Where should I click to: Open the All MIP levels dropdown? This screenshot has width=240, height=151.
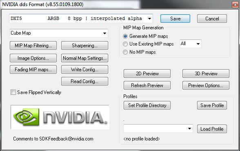pyautogui.click(x=190, y=44)
